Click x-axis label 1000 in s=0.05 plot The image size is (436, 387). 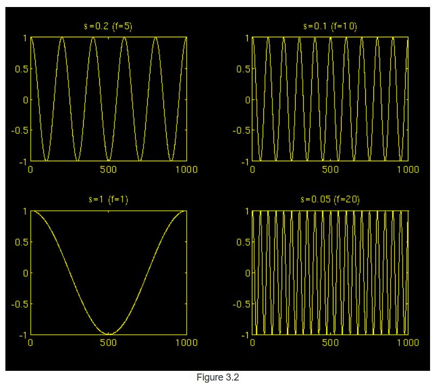pos(408,343)
